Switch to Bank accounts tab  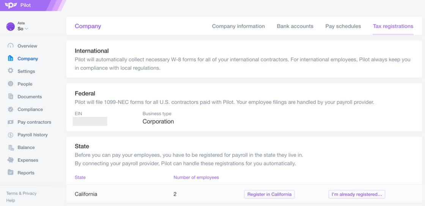(295, 26)
